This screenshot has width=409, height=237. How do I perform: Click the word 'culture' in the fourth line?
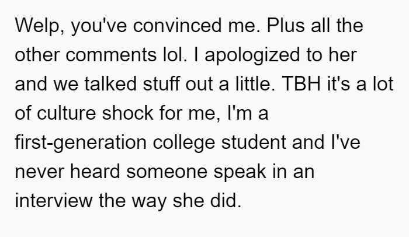pos(66,113)
